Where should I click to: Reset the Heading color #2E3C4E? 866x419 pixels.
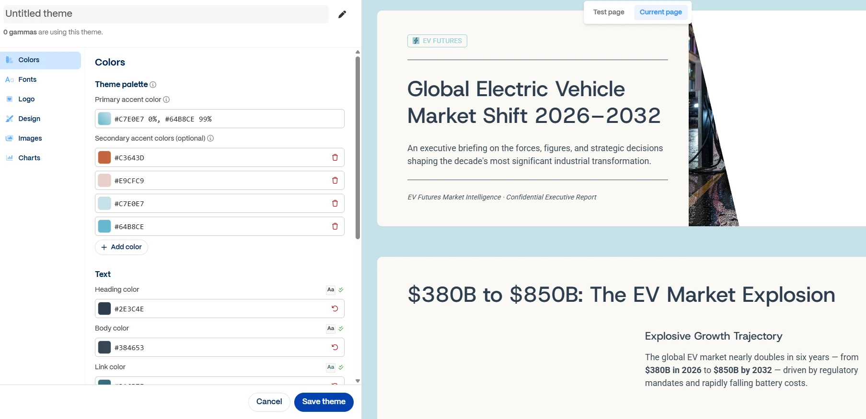(335, 309)
